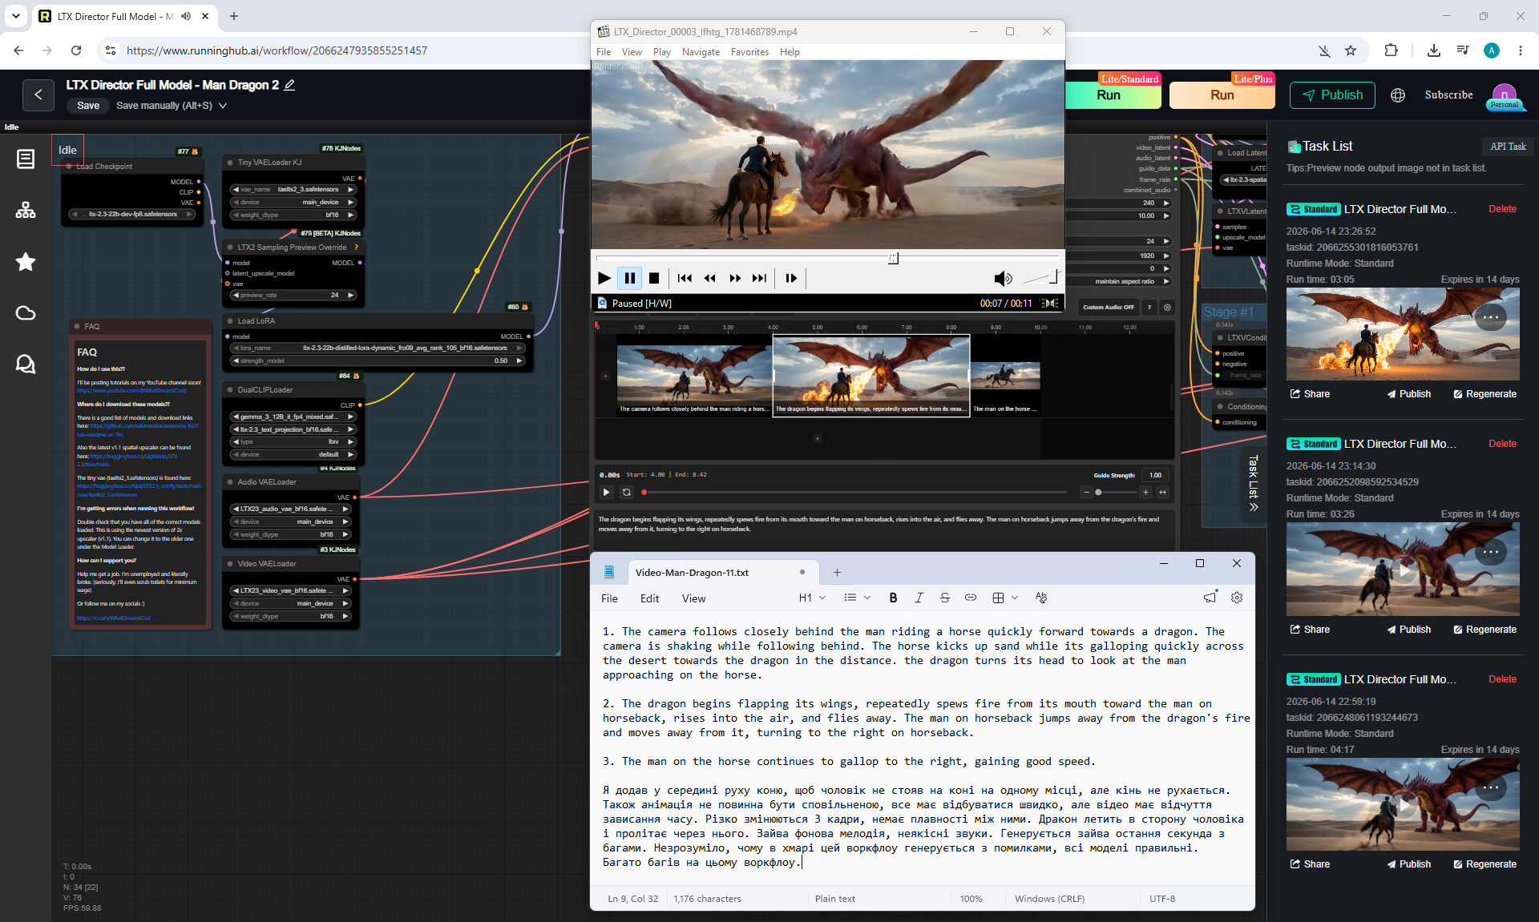Open the Save manually dropdown
1539x922 pixels.
pyautogui.click(x=223, y=106)
